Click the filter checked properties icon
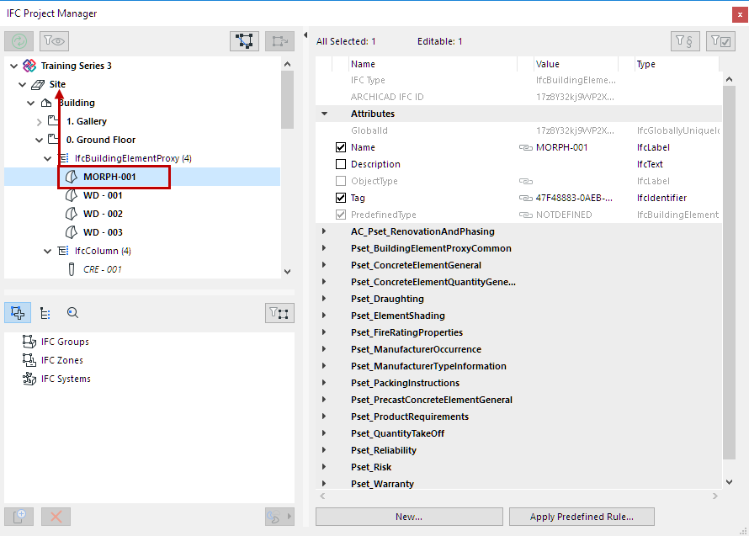 click(x=720, y=41)
